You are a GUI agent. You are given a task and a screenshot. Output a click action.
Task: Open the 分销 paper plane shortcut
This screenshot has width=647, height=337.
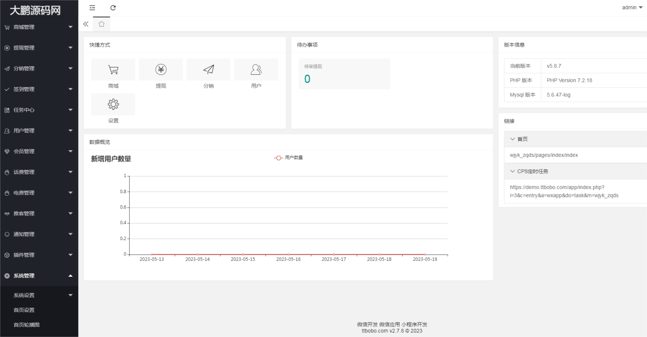[209, 70]
